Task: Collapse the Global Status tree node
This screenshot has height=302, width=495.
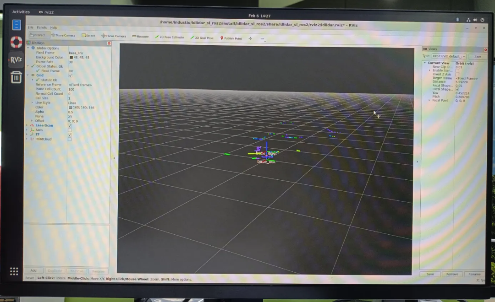Action: click(x=28, y=66)
